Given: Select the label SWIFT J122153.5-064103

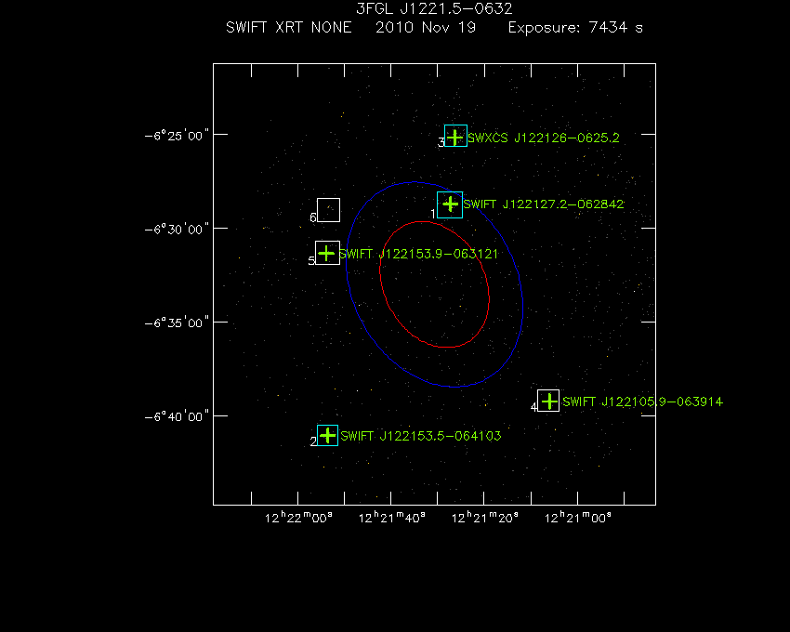Looking at the screenshot, I should tap(421, 436).
